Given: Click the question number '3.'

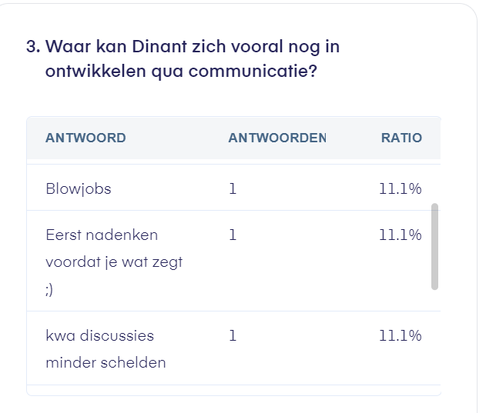Looking at the screenshot, I should 33,47.
